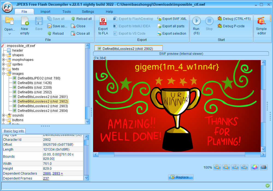Click the Run (F6) play icon
Image resolution: width=273 pixels, height=191 pixels.
coord(196,21)
